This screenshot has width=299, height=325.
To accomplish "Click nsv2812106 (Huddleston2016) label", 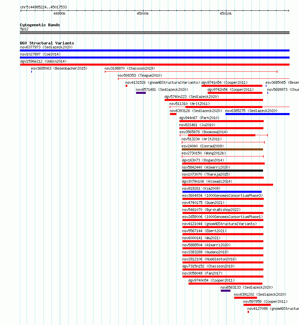I will 209,259.
